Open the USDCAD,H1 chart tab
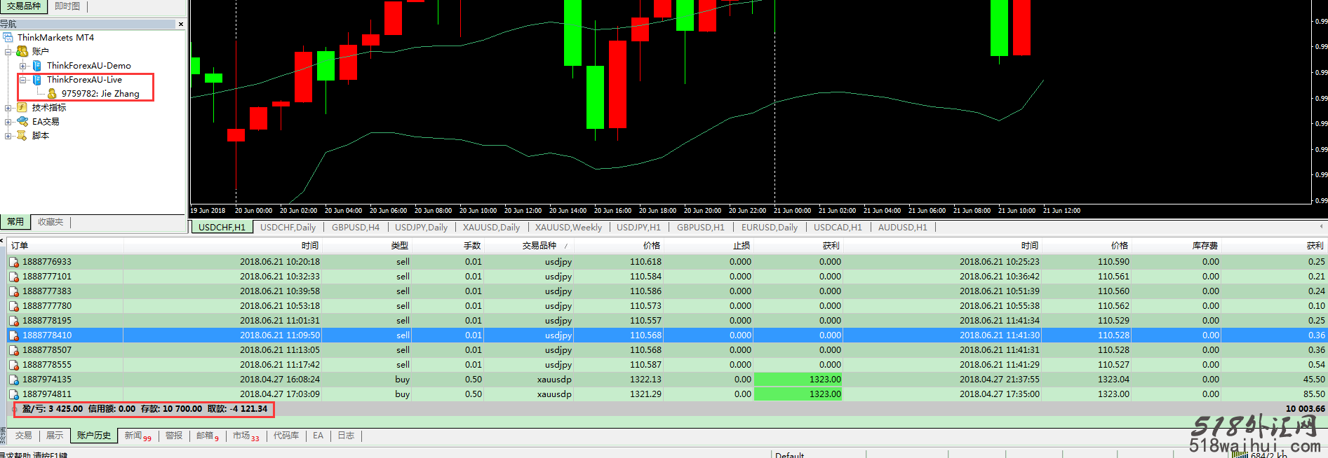 tap(838, 227)
